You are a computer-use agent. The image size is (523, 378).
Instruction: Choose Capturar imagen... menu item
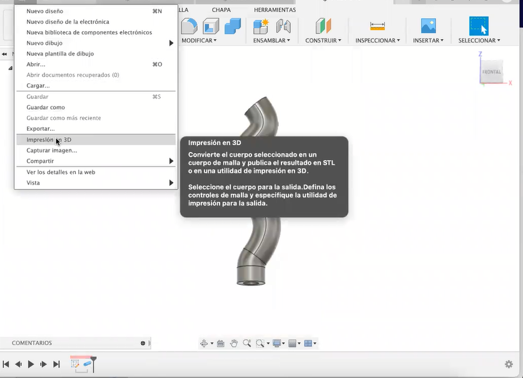pos(96,150)
